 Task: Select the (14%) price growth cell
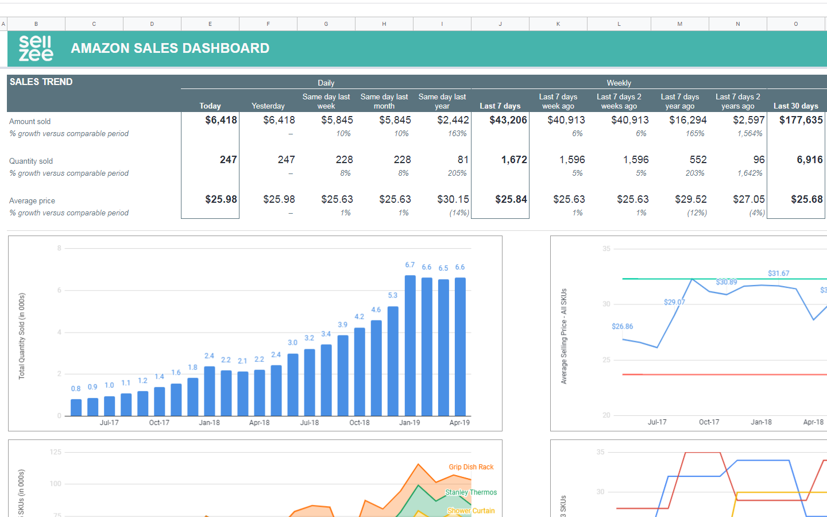coord(459,213)
